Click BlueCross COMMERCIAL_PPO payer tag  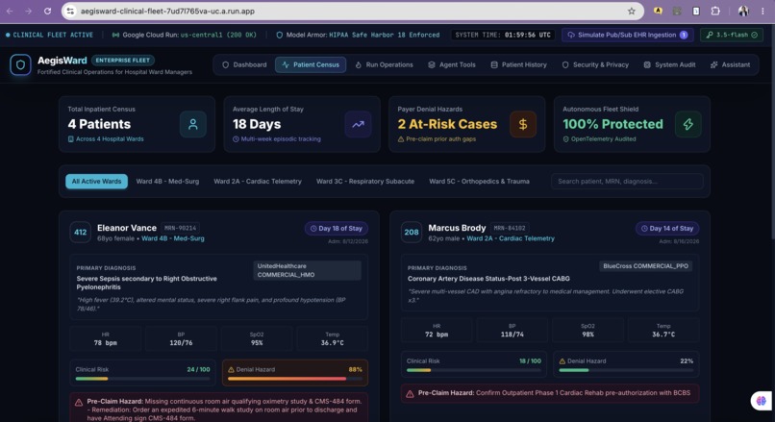(x=645, y=266)
